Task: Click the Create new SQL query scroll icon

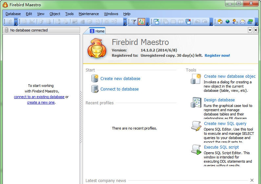Action: [196, 126]
